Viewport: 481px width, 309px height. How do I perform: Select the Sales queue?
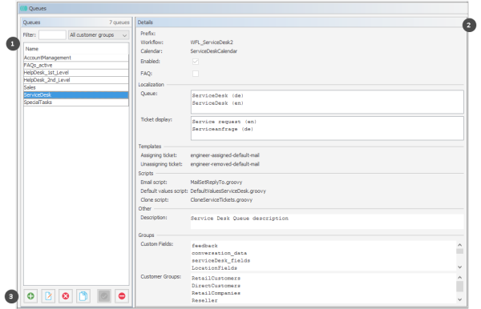(76, 87)
